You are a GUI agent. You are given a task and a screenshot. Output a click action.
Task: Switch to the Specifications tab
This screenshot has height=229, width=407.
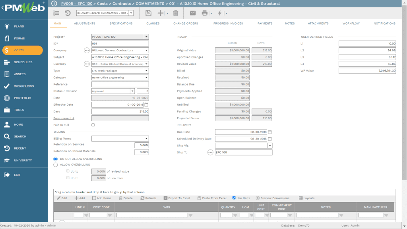coord(121,23)
